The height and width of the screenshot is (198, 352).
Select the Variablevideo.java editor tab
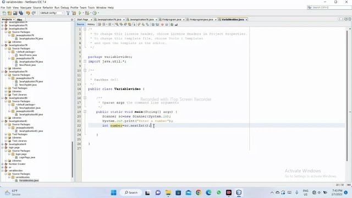(233, 20)
